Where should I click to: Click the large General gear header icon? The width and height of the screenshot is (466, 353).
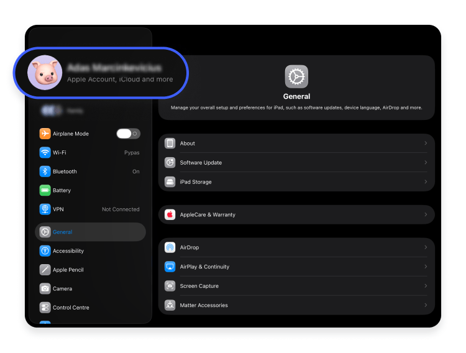[296, 76]
